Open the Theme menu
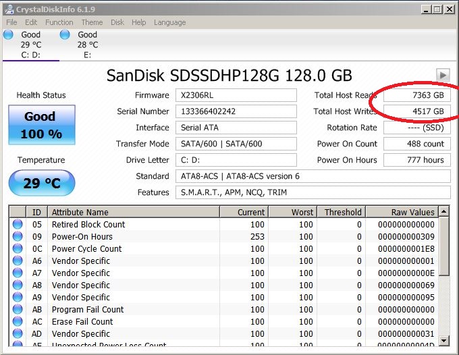This screenshot has height=355, width=459. tap(92, 22)
